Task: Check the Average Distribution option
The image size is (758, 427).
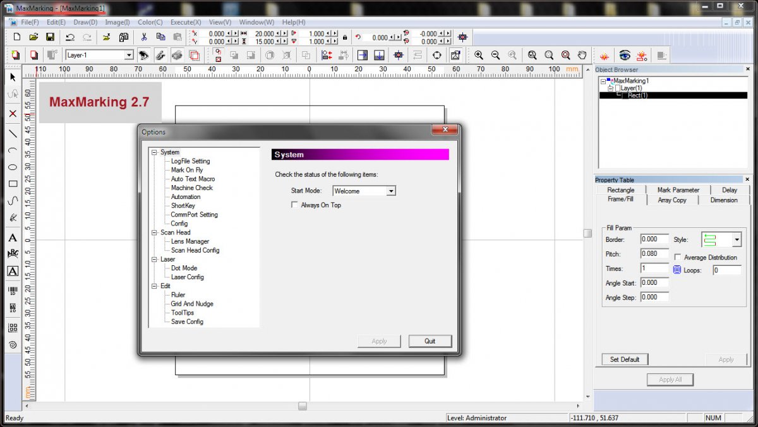Action: coord(678,257)
